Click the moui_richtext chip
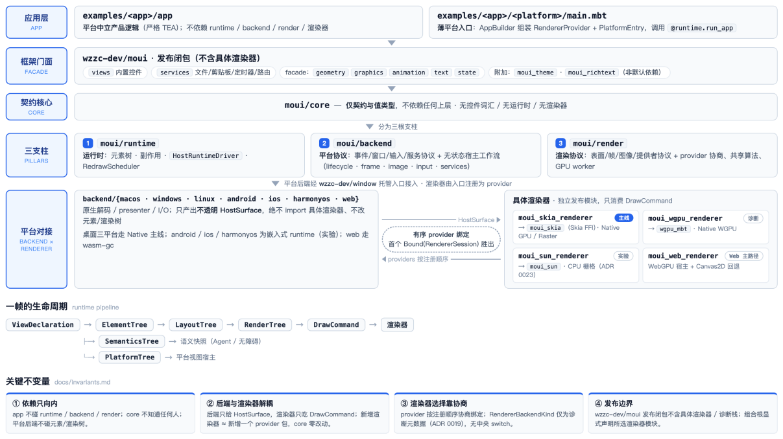783x439 pixels. (x=592, y=73)
